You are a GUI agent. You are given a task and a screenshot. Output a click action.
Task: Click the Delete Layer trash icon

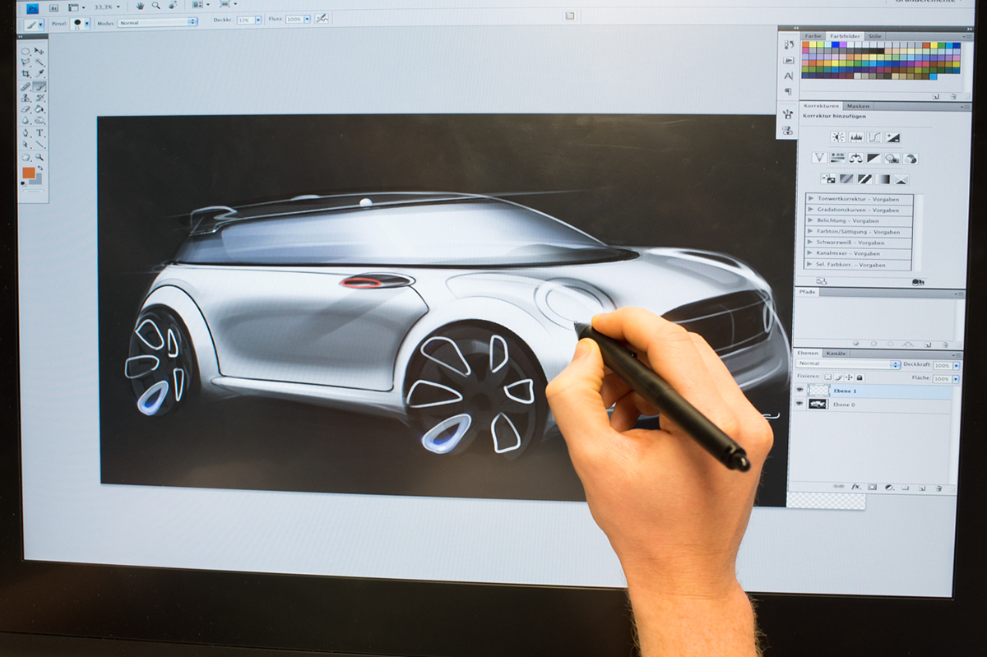tap(939, 487)
